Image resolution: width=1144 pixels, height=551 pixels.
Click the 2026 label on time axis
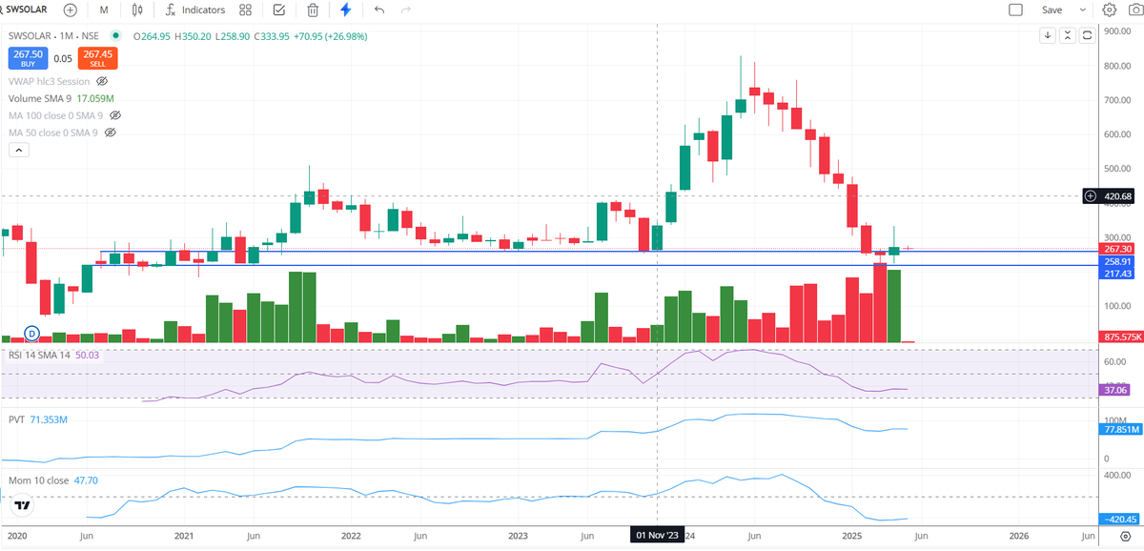point(1018,536)
